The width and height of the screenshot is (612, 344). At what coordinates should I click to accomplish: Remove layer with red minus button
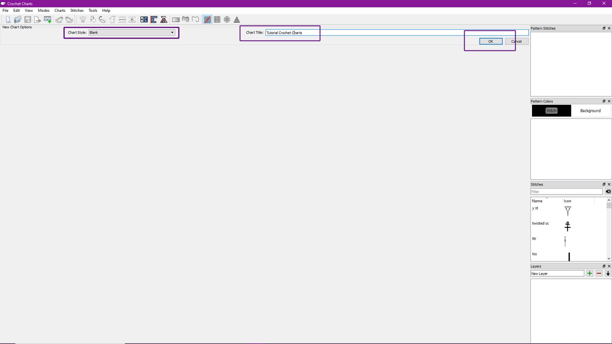[599, 273]
